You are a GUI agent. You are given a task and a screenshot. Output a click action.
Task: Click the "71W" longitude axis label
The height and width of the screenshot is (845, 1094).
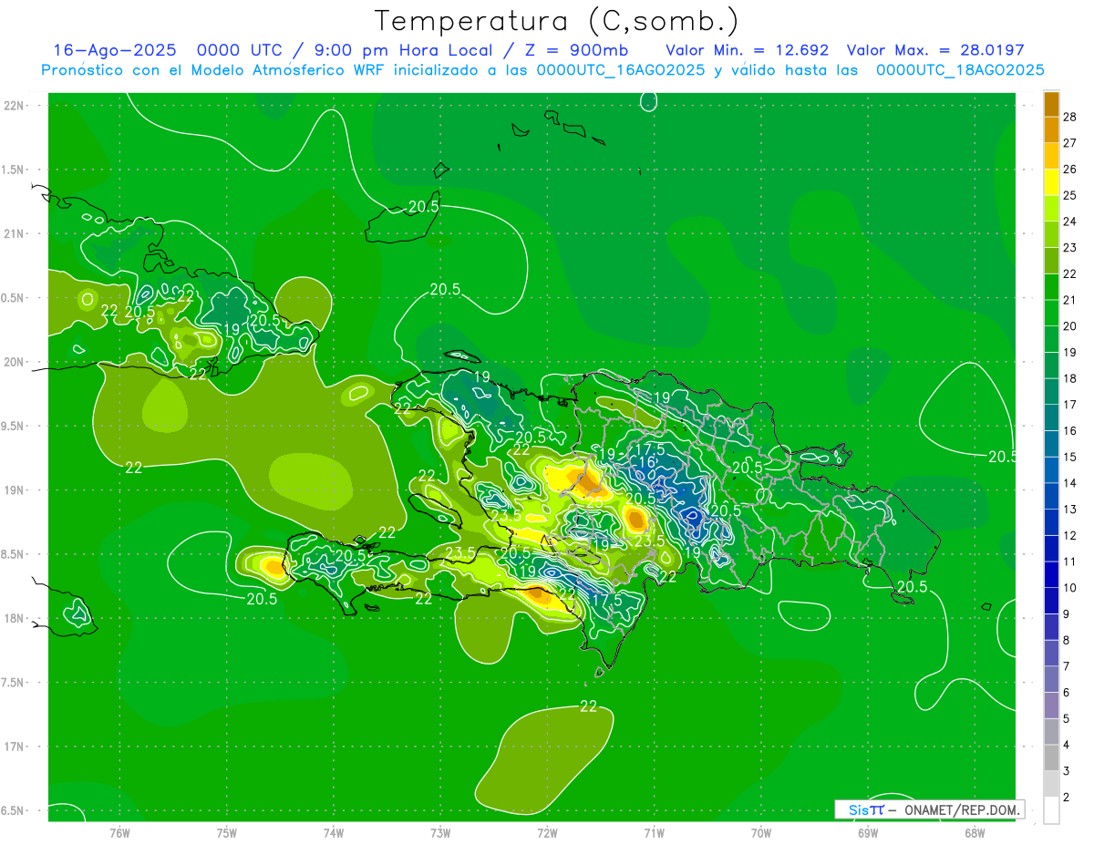click(654, 833)
